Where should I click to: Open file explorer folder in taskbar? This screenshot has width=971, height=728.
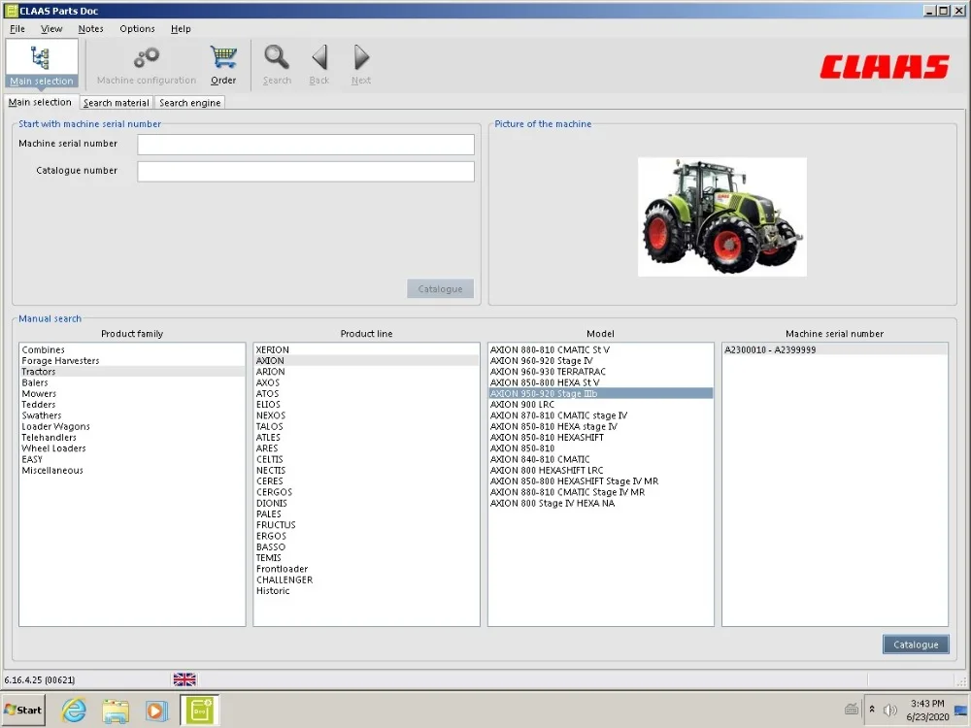[116, 711]
